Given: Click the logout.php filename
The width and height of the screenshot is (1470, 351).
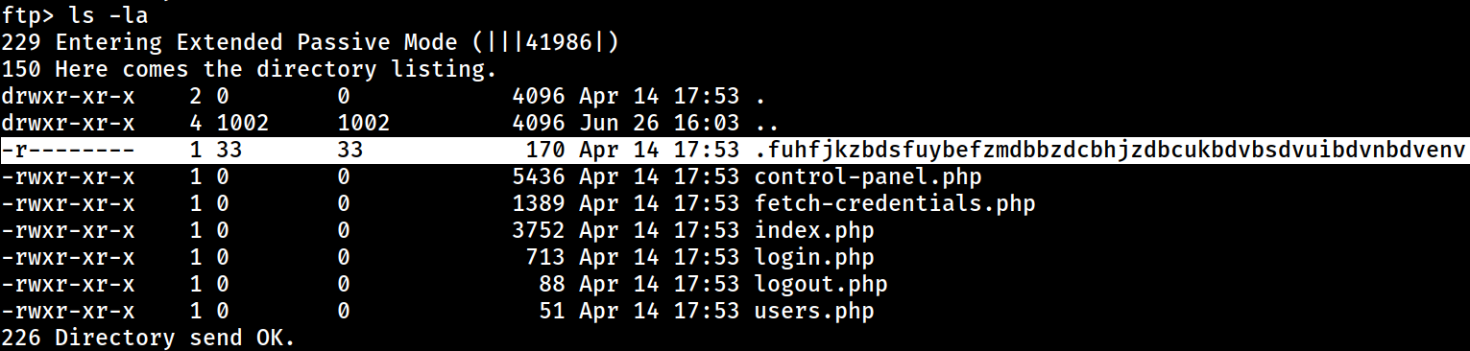Looking at the screenshot, I should pyautogui.click(x=821, y=285).
